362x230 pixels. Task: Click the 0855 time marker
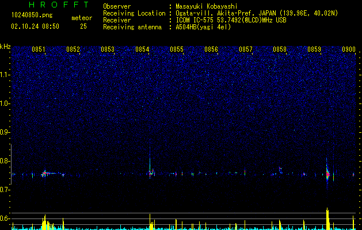coord(177,49)
